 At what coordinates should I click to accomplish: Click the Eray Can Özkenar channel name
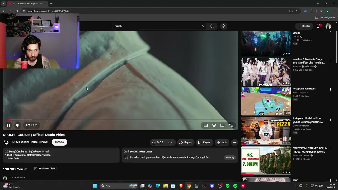tap(301, 126)
